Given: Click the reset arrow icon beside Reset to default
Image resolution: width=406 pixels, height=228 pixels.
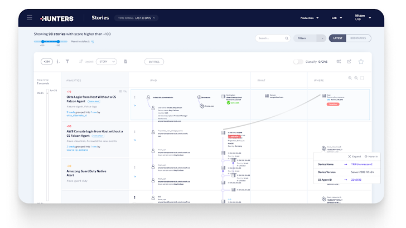Looking at the screenshot, I should pyautogui.click(x=93, y=42).
